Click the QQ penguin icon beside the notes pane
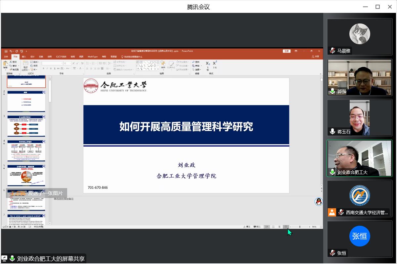The height and width of the screenshot is (264, 397). point(319,201)
